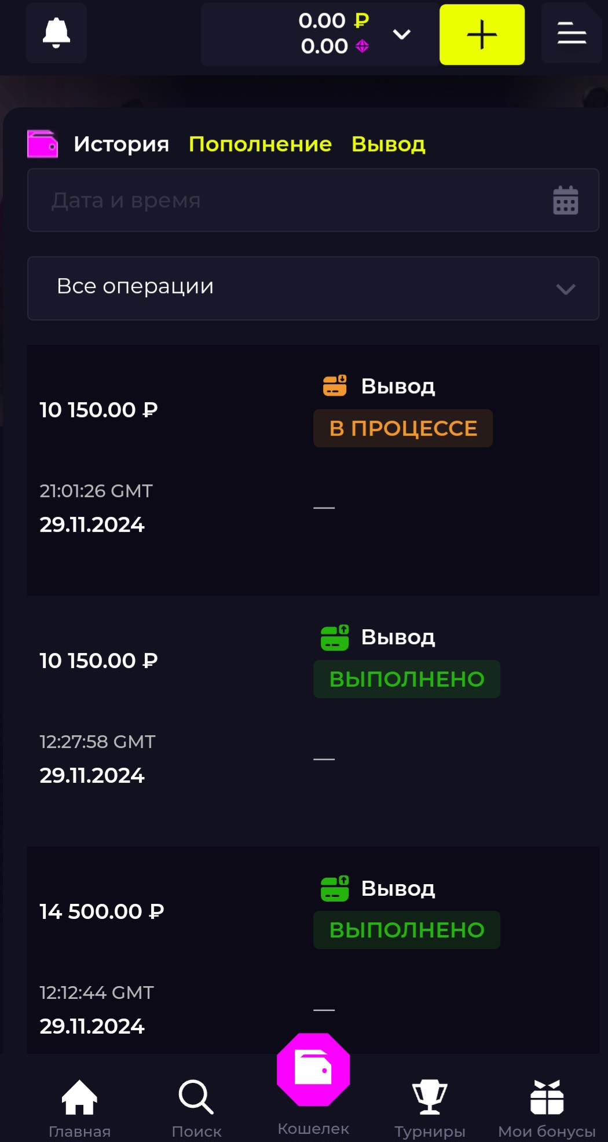This screenshot has height=1142, width=608.
Task: Click the pink wallet icon beside История
Action: (43, 144)
